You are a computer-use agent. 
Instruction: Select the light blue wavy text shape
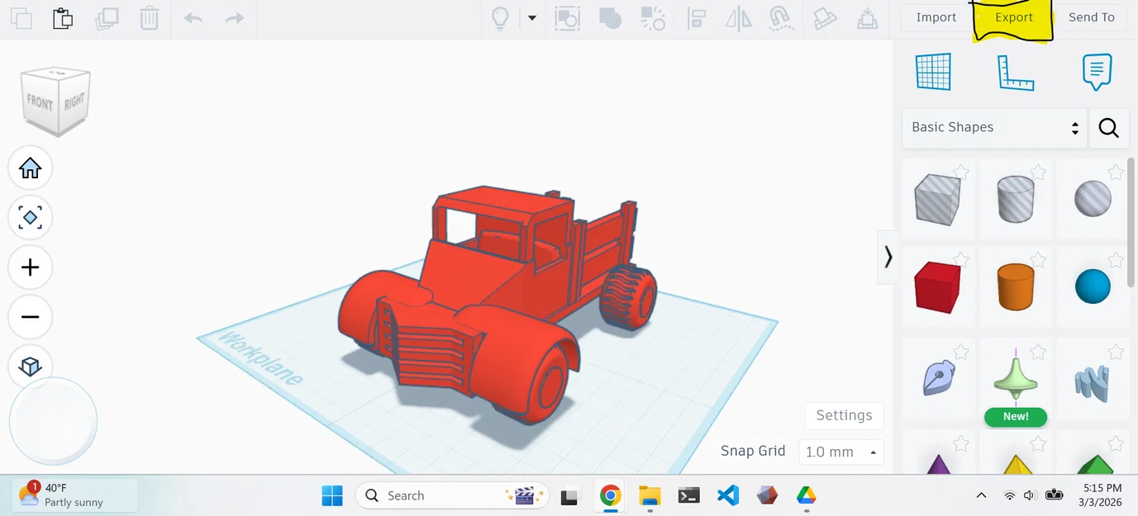[x=1093, y=382]
